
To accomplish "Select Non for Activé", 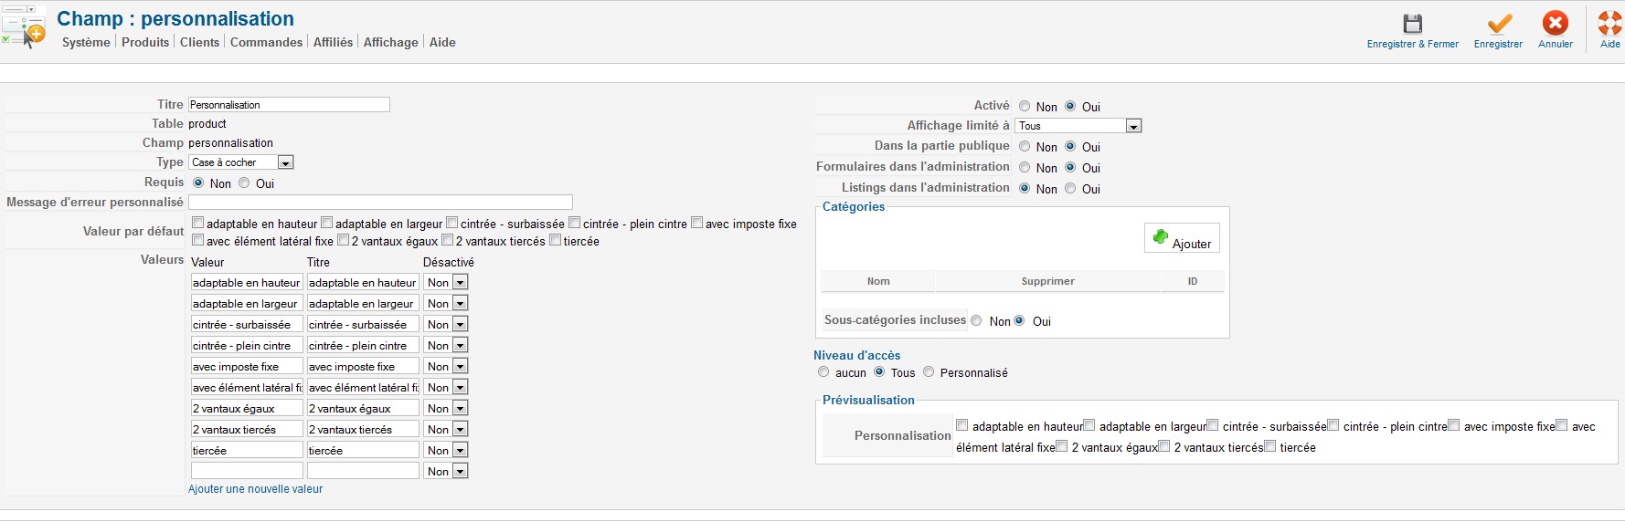I will pyautogui.click(x=1025, y=107).
